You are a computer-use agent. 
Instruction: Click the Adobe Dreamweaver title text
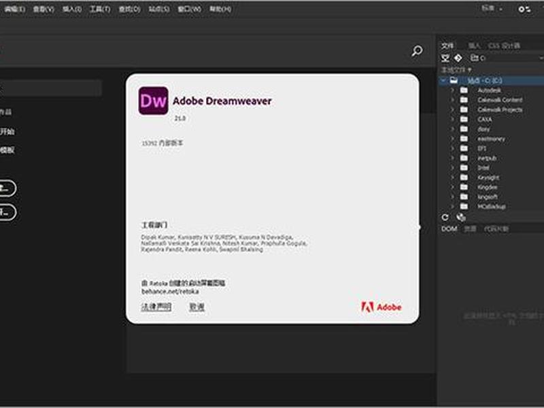(222, 101)
